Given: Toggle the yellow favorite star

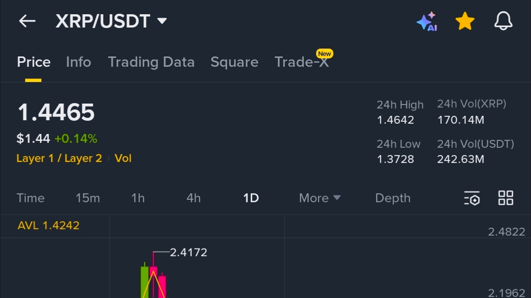Looking at the screenshot, I should pos(465,22).
